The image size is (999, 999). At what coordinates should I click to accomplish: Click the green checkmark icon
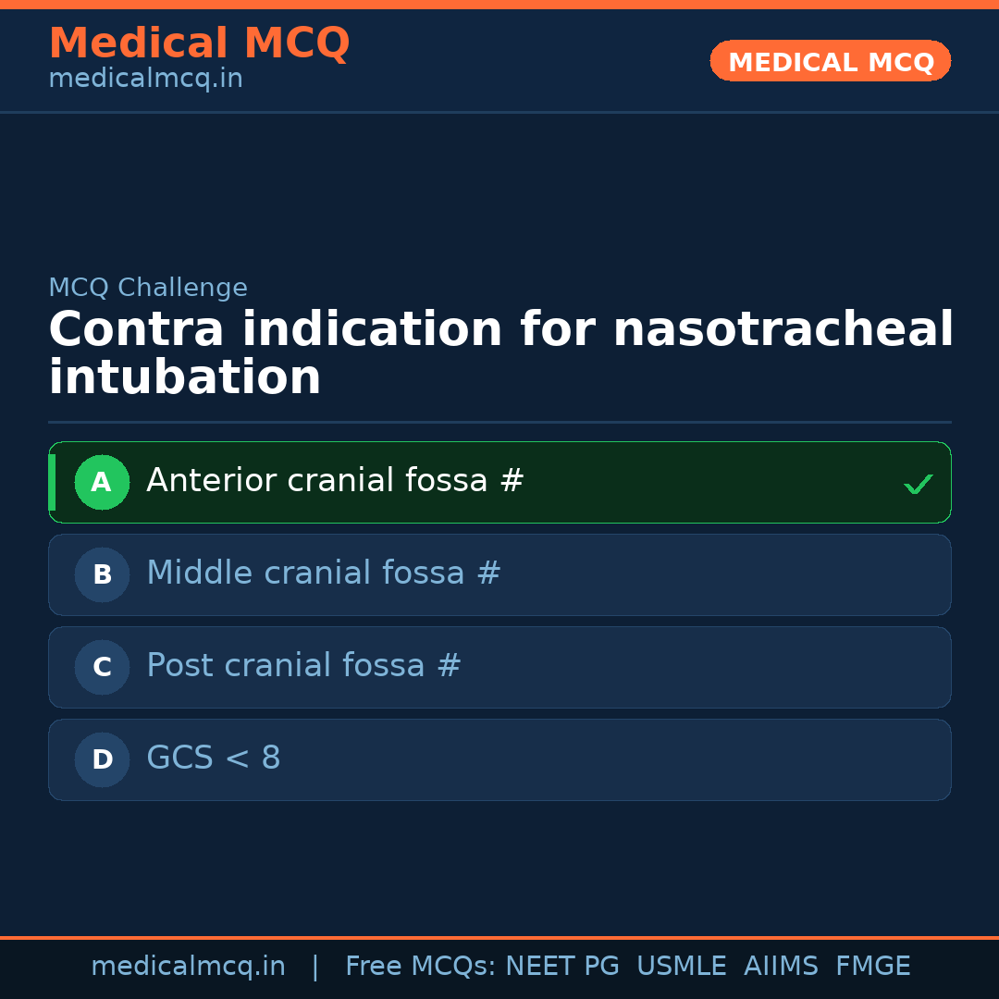[x=918, y=484]
